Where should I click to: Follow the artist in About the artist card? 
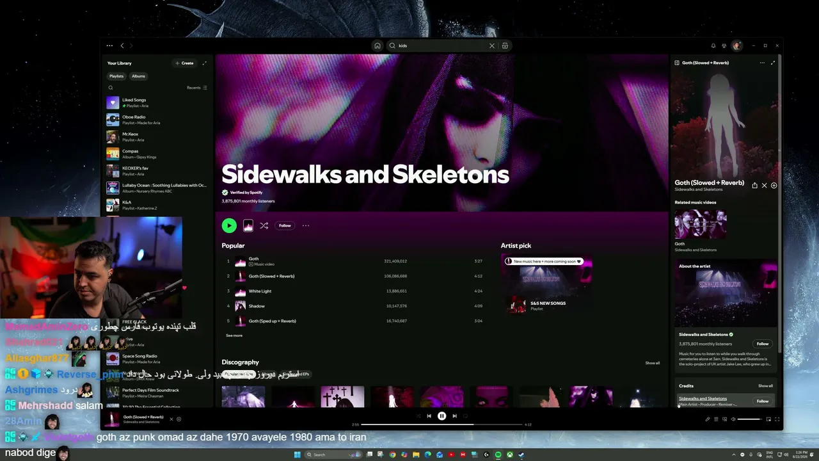[x=763, y=344]
